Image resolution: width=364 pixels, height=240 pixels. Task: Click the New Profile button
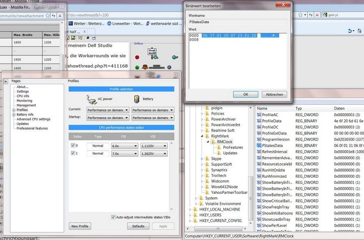pyautogui.click(x=80, y=226)
